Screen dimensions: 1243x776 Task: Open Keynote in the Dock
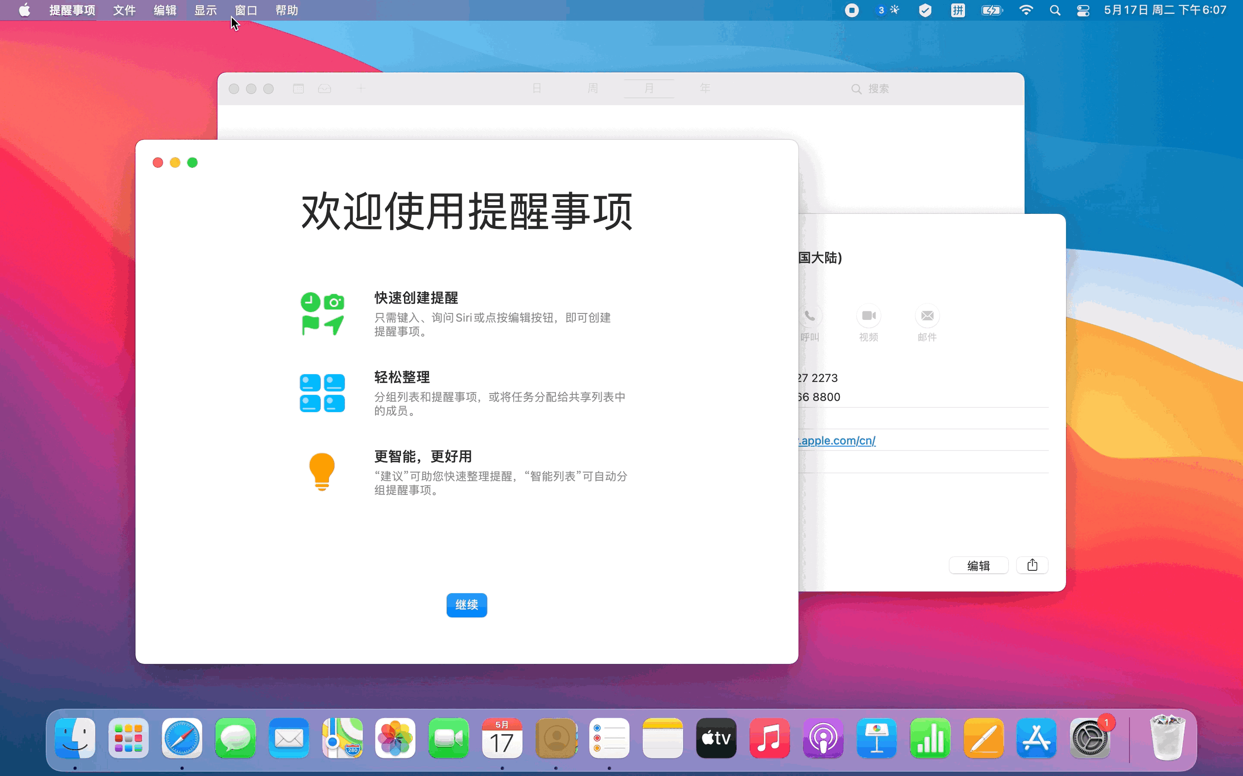(x=876, y=738)
